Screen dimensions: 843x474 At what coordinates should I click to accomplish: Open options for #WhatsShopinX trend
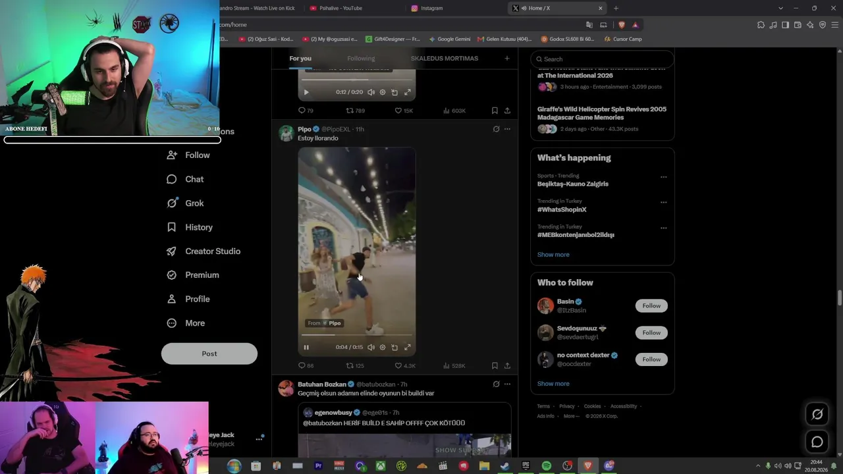[x=663, y=202]
